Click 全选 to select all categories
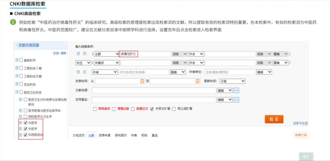 coord(56,53)
